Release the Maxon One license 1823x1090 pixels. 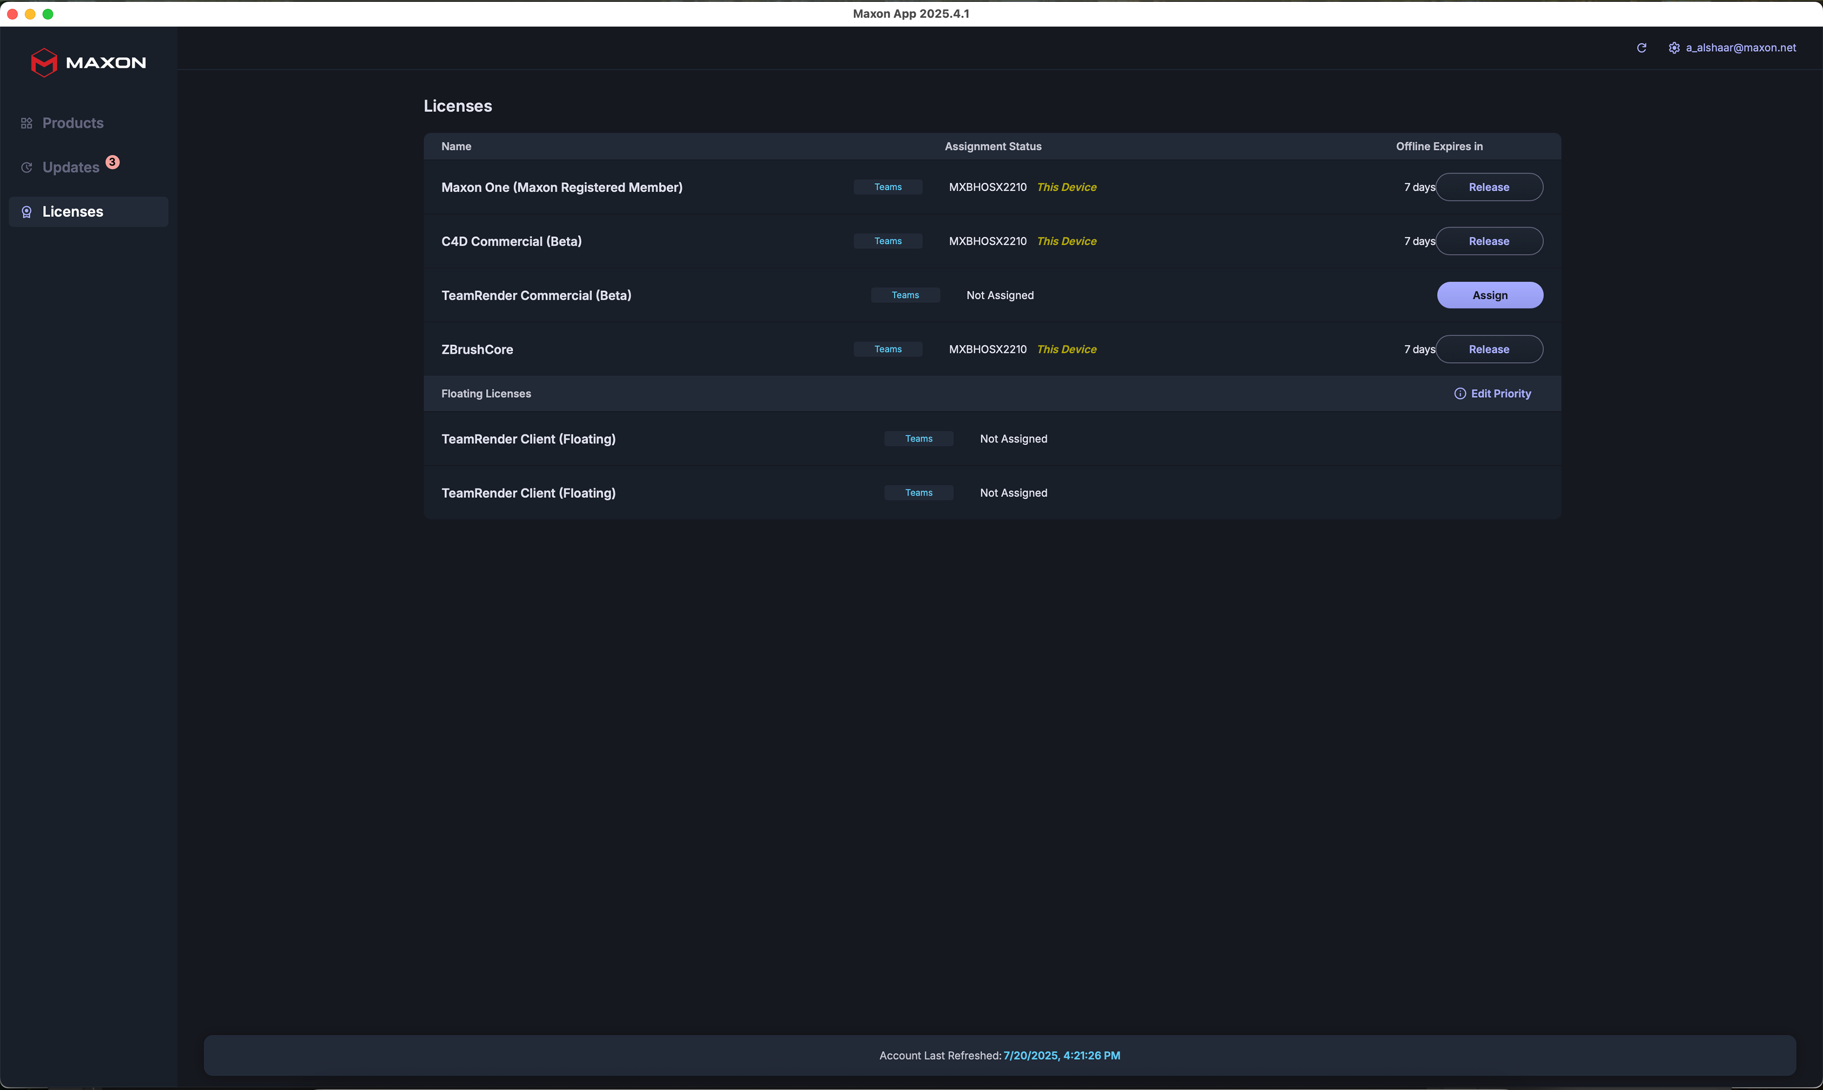pyautogui.click(x=1489, y=187)
